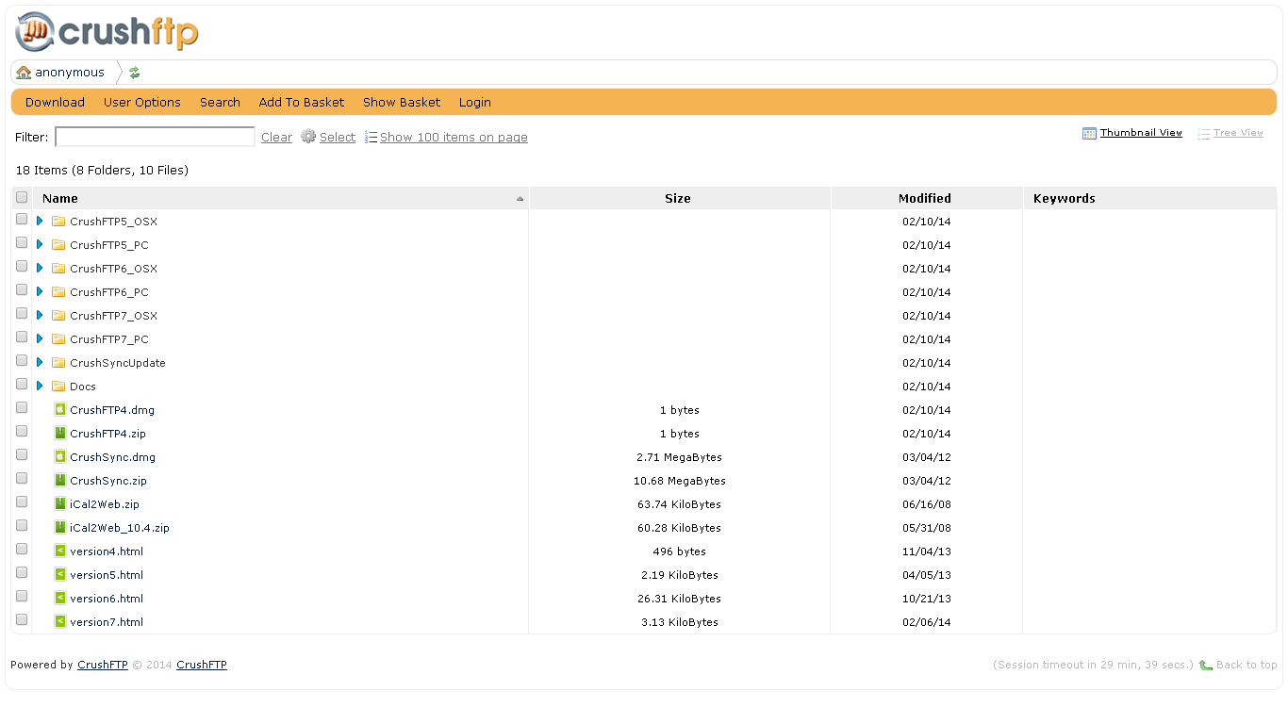Click the CrushFTP4.zip file icon

(60, 434)
